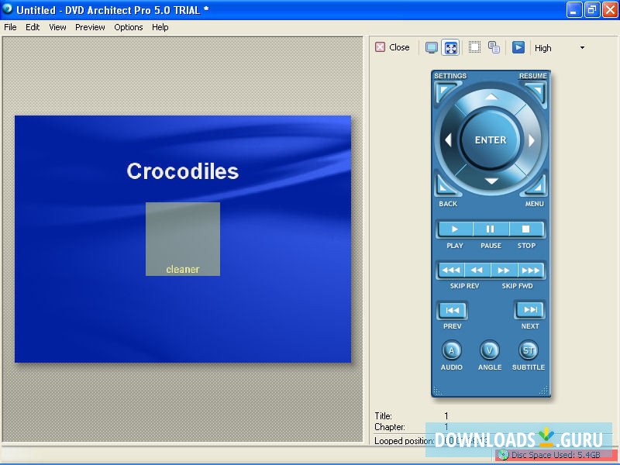
Task: Click the Chapter label in the info panel
Action: tap(390, 427)
